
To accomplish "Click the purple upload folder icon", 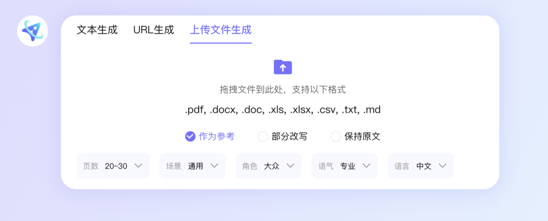I will tap(283, 67).
